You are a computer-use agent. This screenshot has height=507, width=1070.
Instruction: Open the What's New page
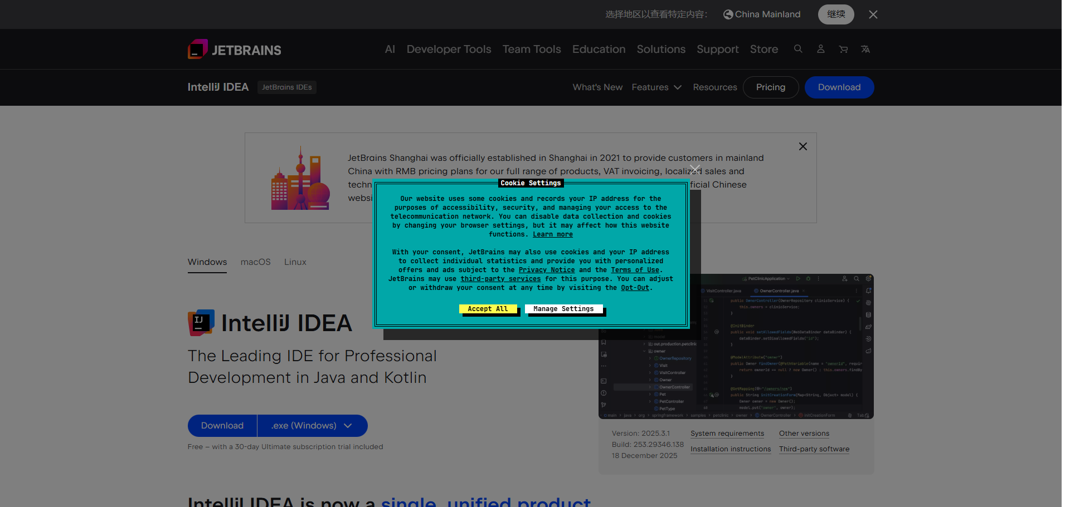click(597, 87)
